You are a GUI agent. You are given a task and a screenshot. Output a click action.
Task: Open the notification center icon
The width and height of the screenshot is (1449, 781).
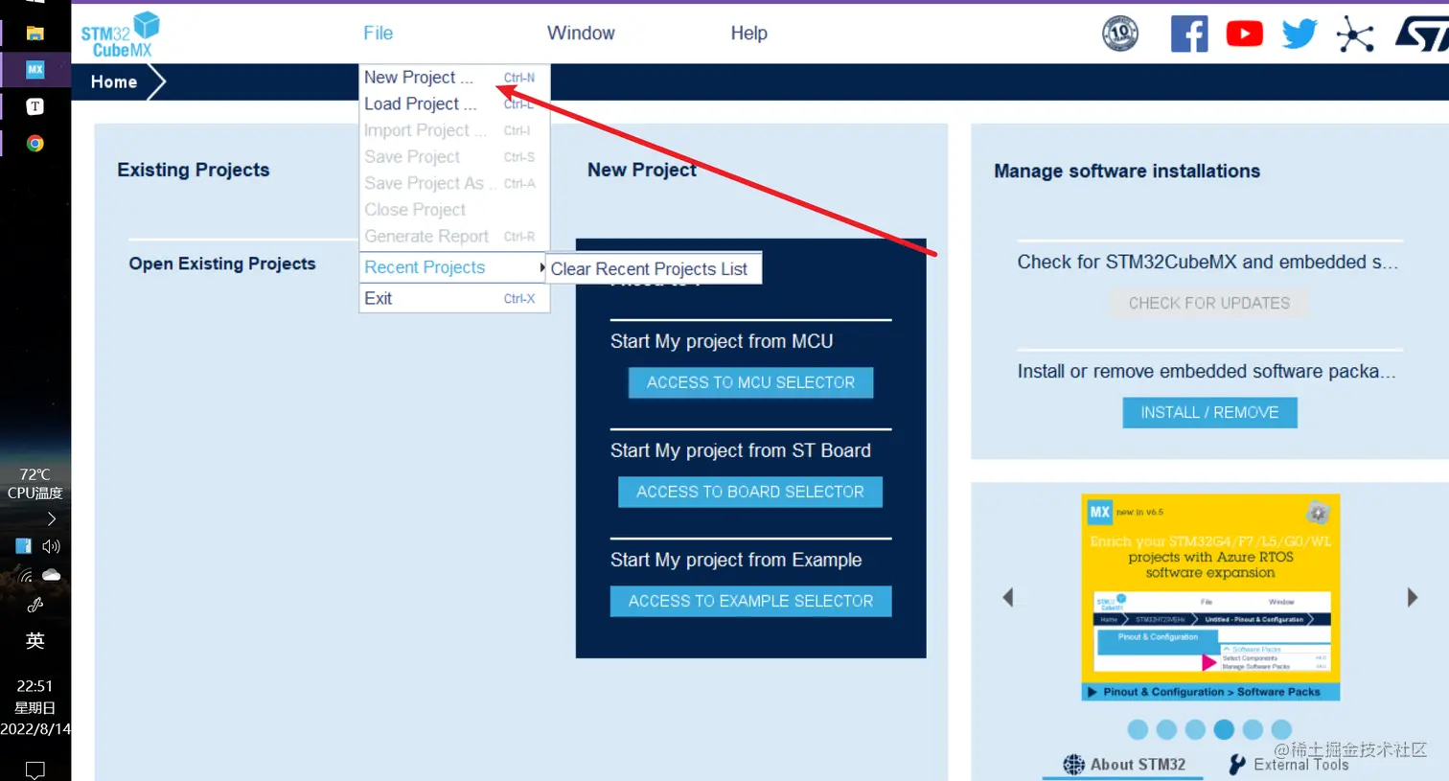(x=35, y=770)
